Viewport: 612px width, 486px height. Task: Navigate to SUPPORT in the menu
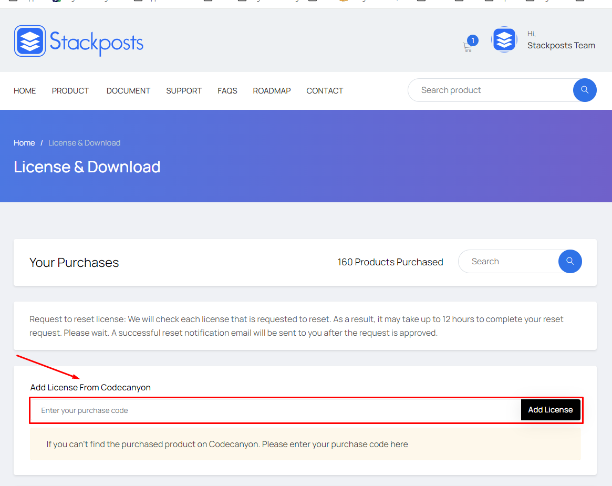(184, 91)
